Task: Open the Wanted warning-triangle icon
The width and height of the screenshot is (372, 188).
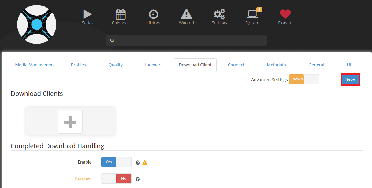Action: click(186, 14)
